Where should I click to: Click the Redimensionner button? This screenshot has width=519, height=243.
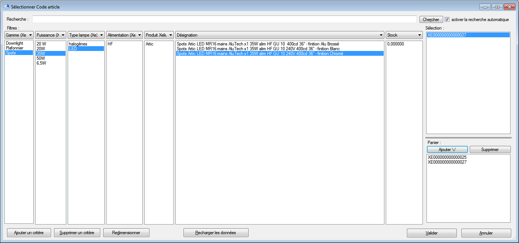point(126,233)
